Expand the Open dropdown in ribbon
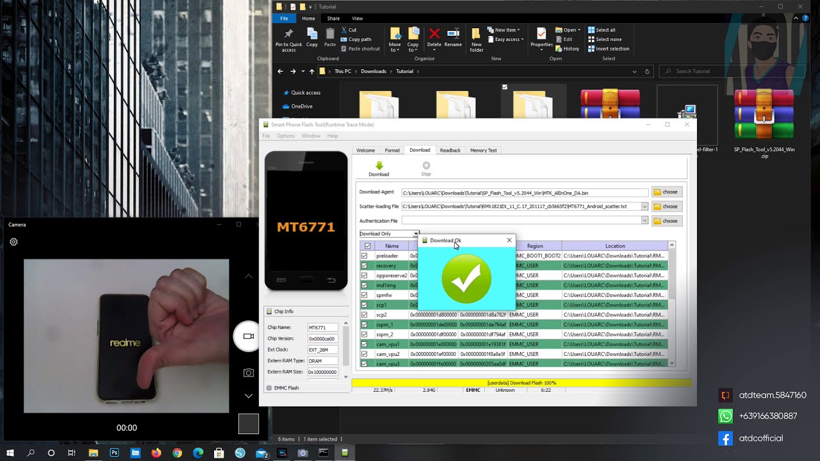820x461 pixels. (x=568, y=30)
